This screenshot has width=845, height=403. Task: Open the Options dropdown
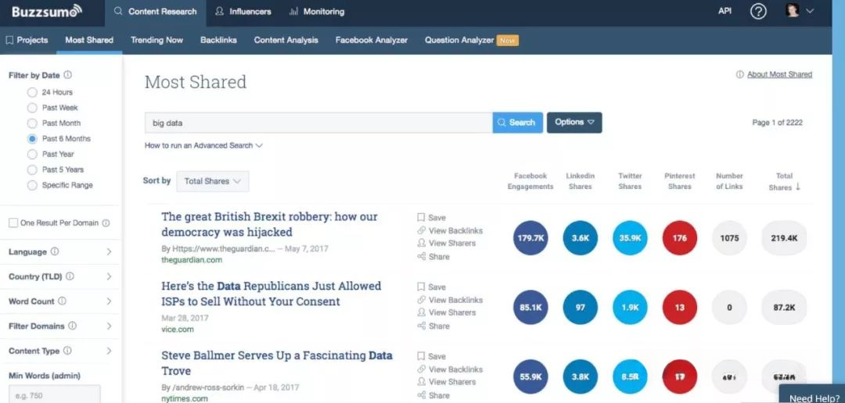[574, 123]
